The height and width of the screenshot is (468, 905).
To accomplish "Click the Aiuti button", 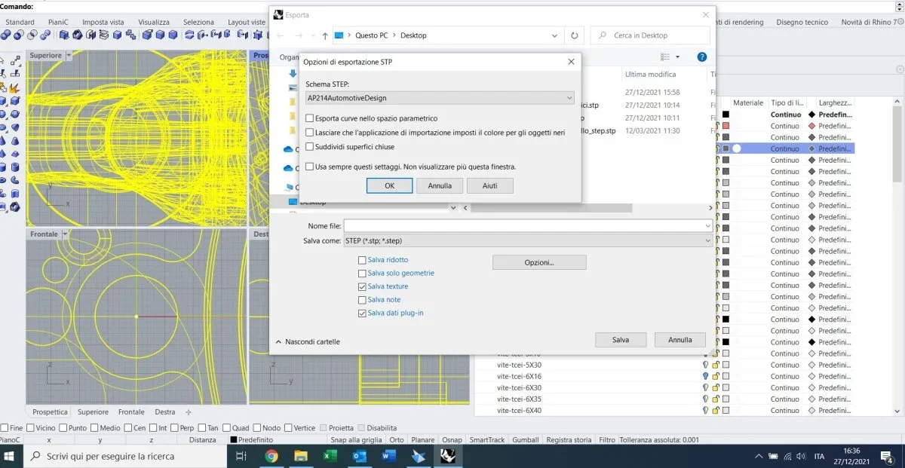I will pos(489,185).
